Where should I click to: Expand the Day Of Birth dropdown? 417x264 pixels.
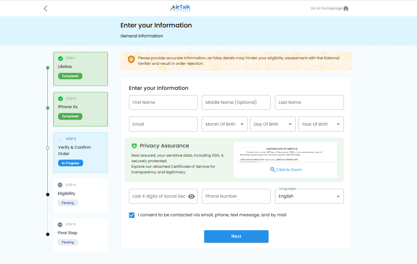(x=273, y=124)
